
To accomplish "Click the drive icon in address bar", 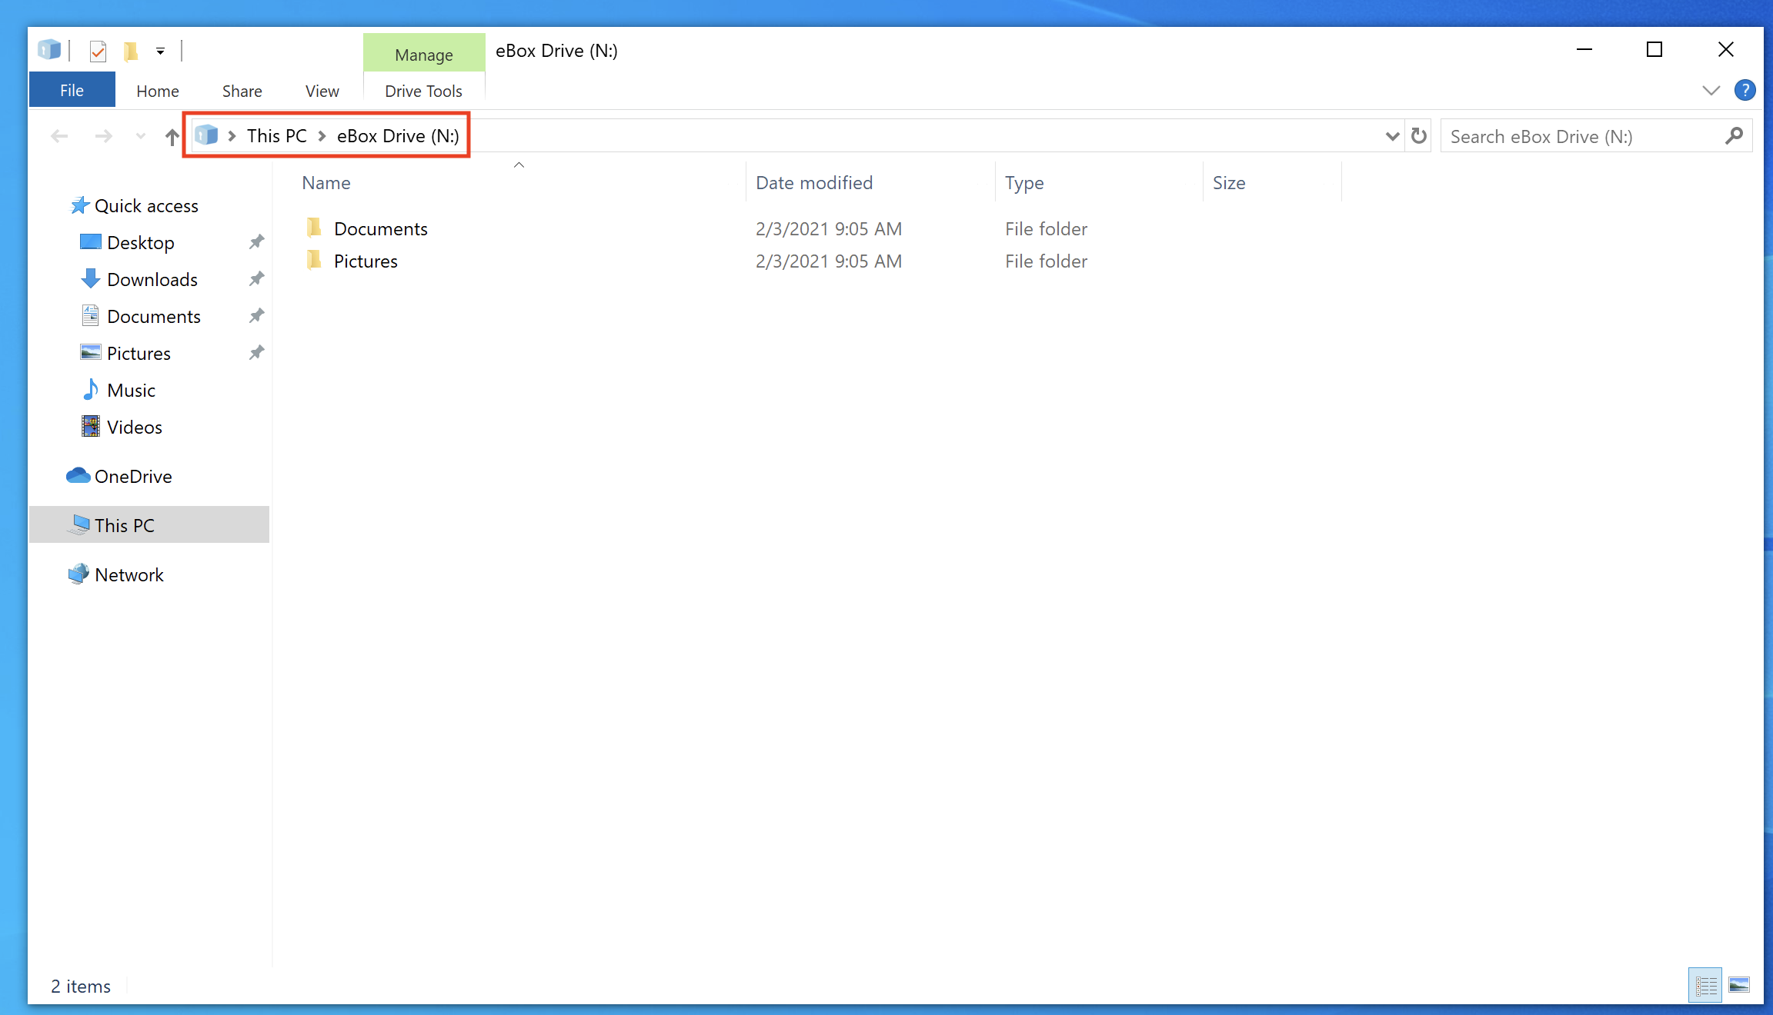I will click(206, 135).
